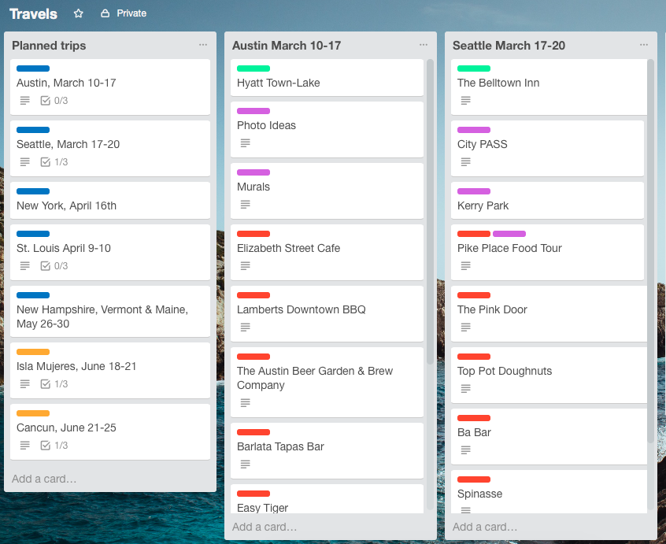The image size is (666, 544).
Task: Open the Austin March 10-17 list menu
Action: [x=424, y=45]
